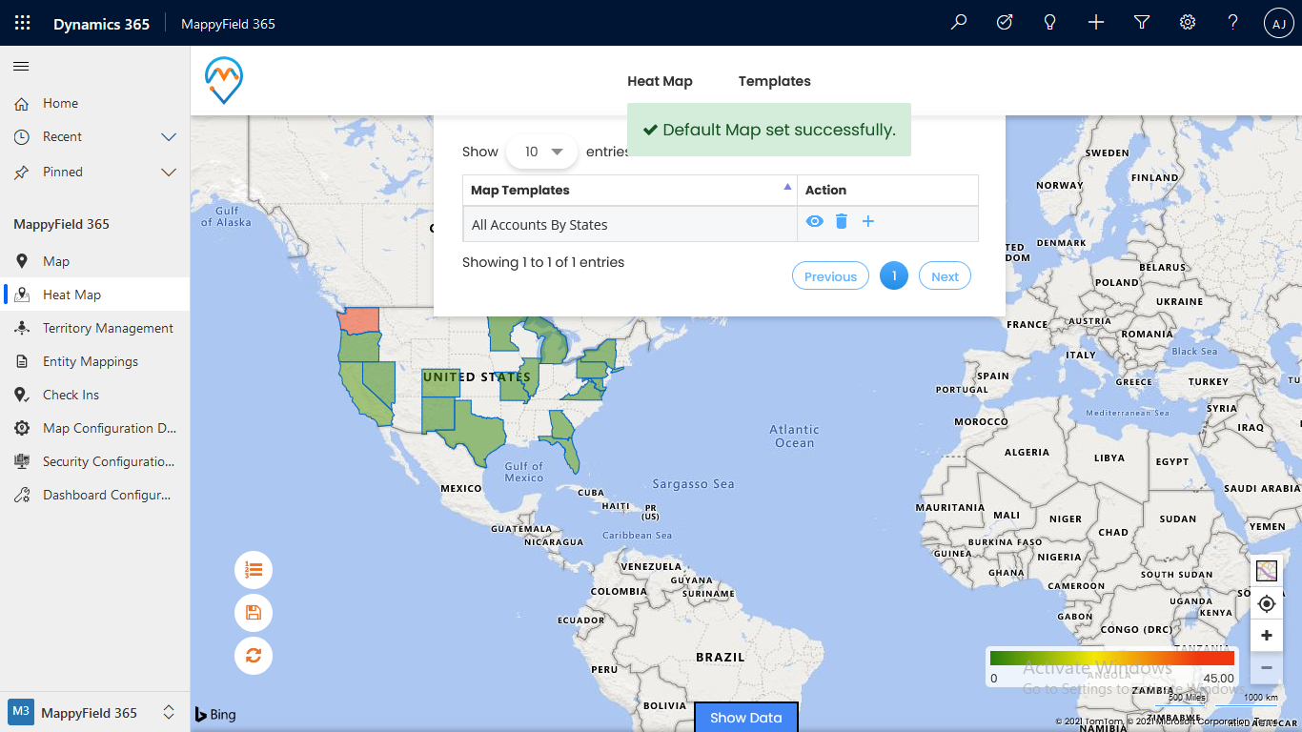
Task: Click the locate me target icon
Action: point(1267,604)
